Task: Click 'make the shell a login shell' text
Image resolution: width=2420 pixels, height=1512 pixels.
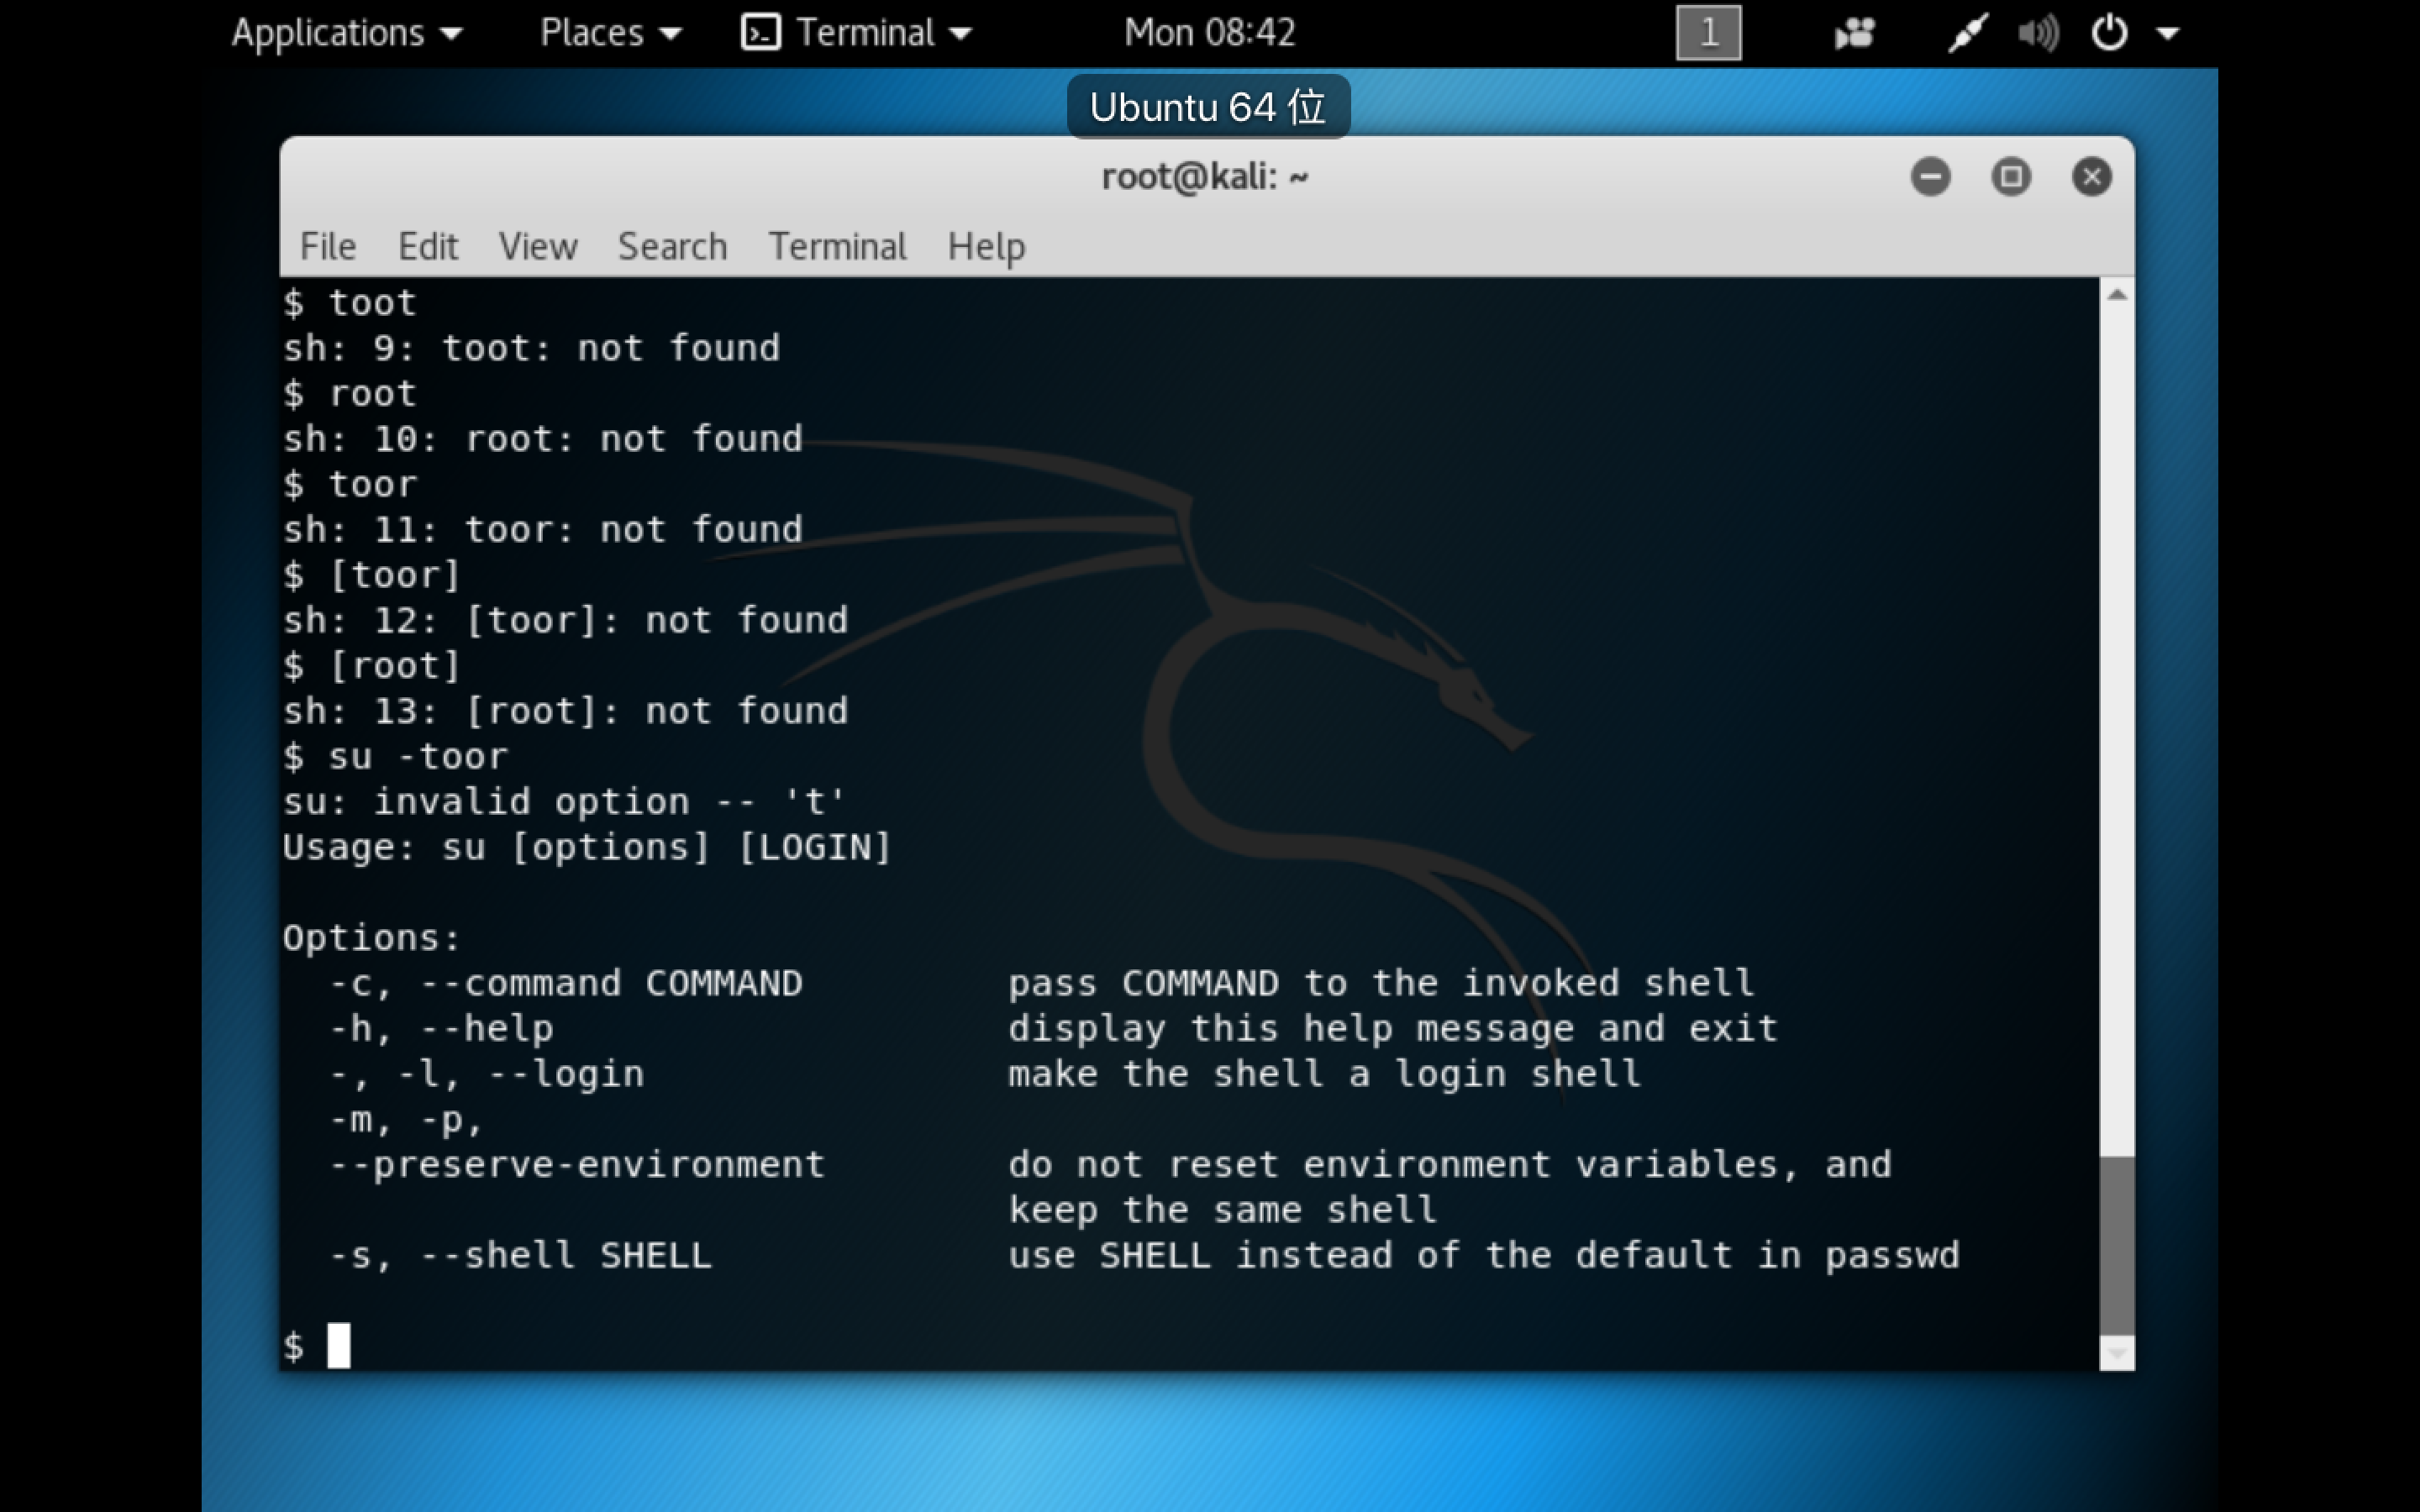Action: coord(1325,1074)
